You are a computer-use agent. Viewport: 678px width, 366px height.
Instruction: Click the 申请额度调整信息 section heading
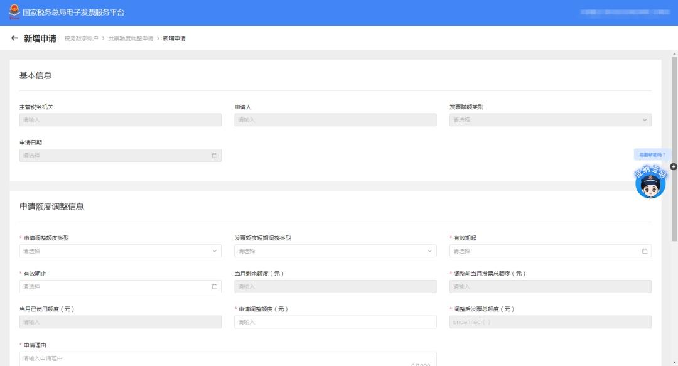coord(51,207)
